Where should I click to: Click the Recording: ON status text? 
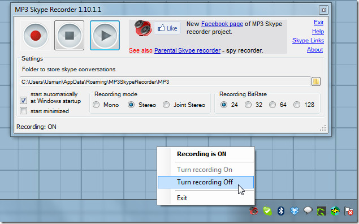pos(36,127)
